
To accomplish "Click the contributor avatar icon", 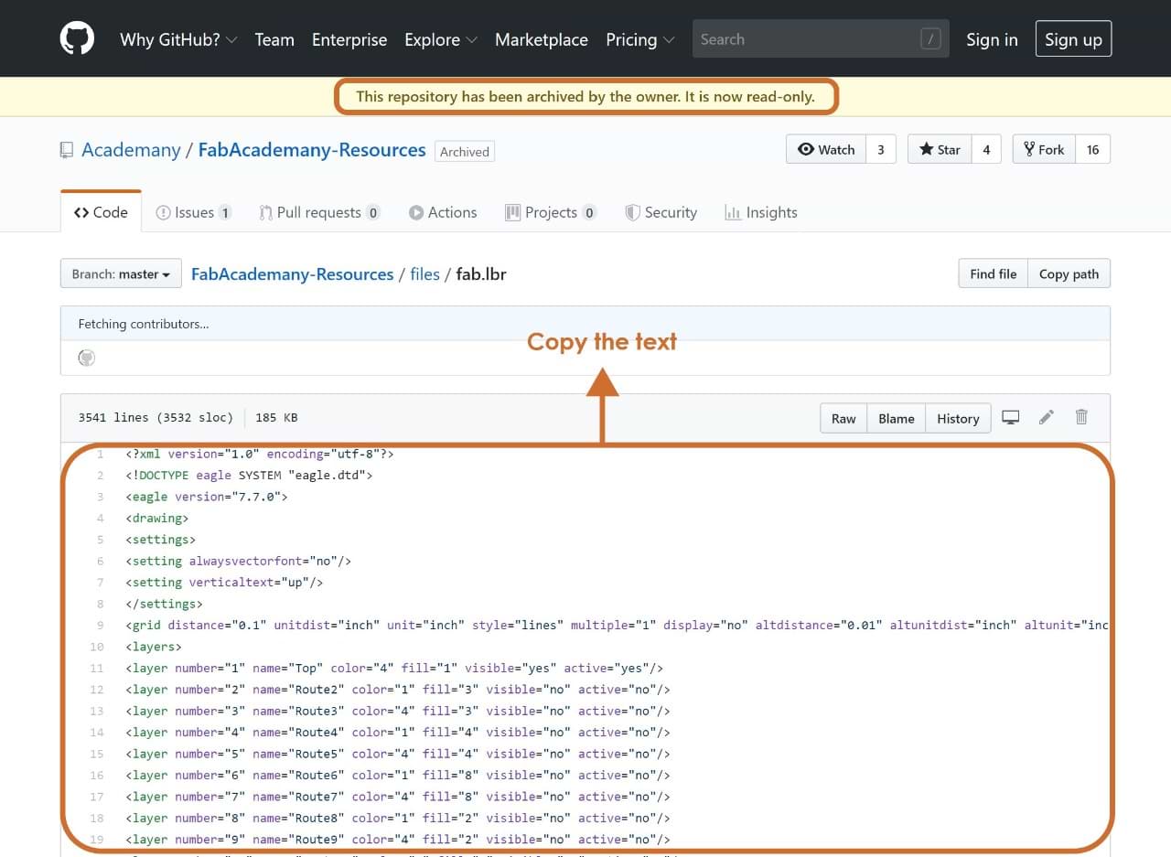I will tap(87, 358).
